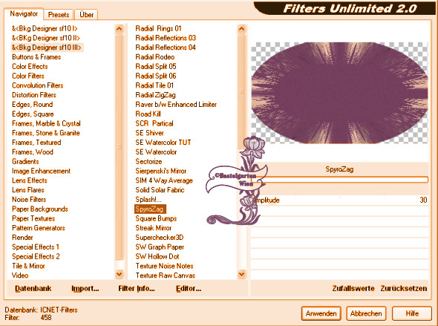Click the SpyroZag filter preview image
This screenshot has width=438, height=326.
(x=339, y=93)
